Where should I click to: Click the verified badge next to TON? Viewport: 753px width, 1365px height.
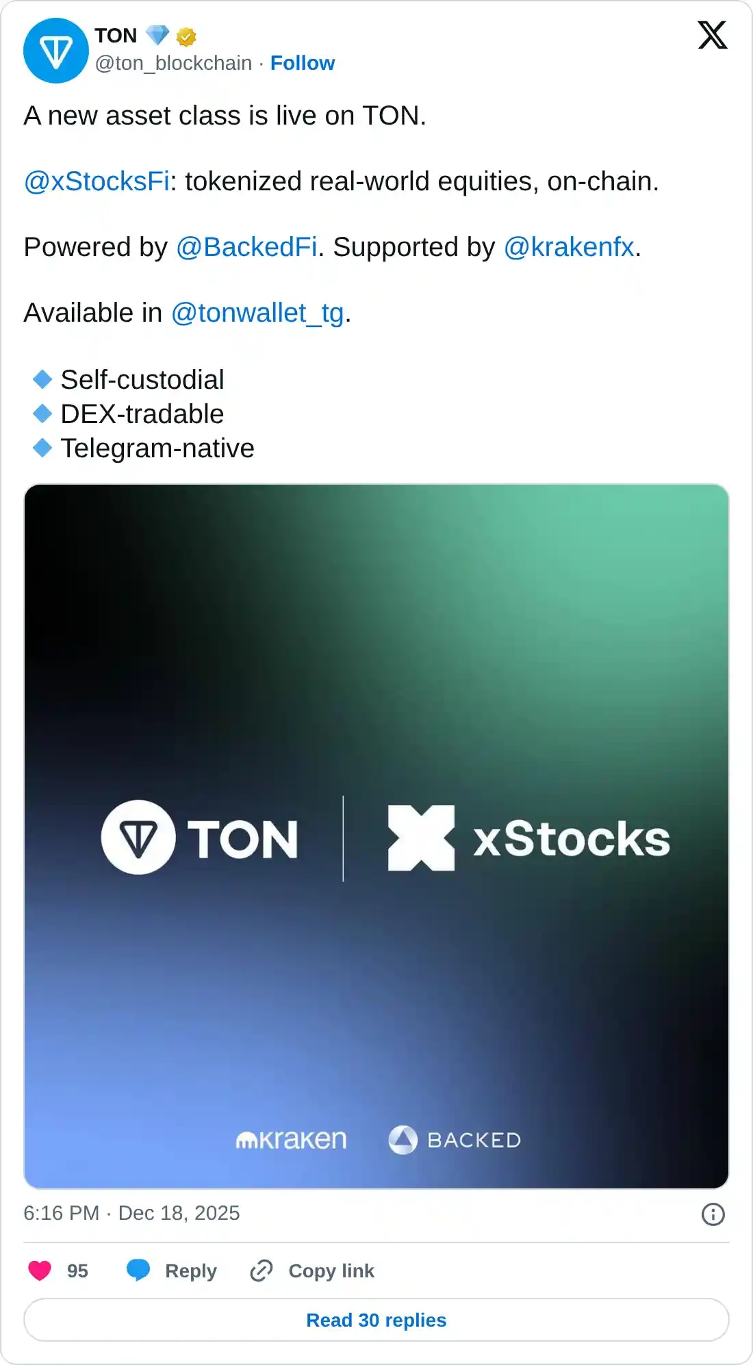pos(186,36)
